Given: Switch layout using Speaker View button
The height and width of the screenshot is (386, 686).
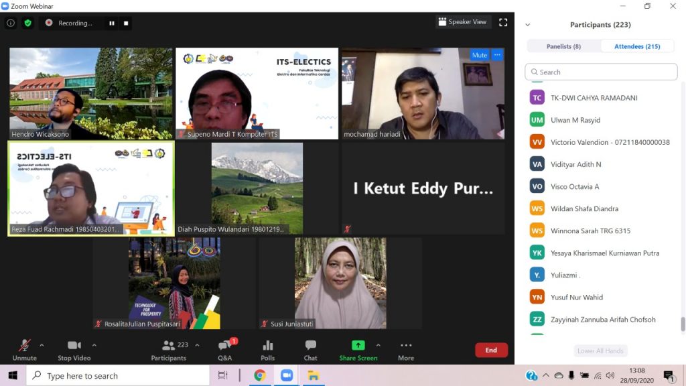Looking at the screenshot, I should [x=462, y=22].
